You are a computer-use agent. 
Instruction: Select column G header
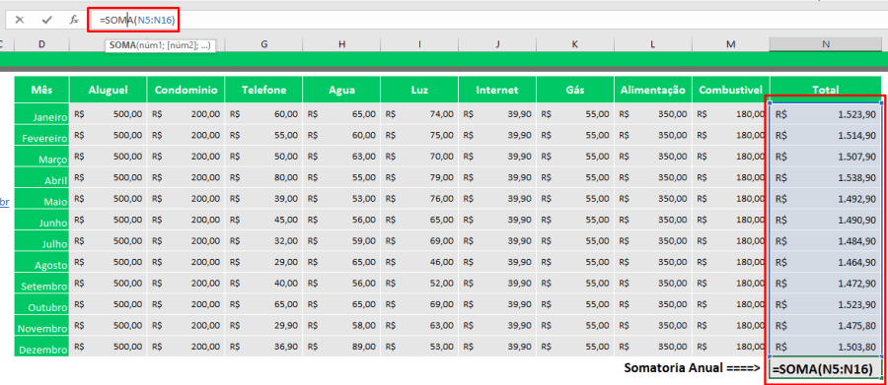click(263, 44)
